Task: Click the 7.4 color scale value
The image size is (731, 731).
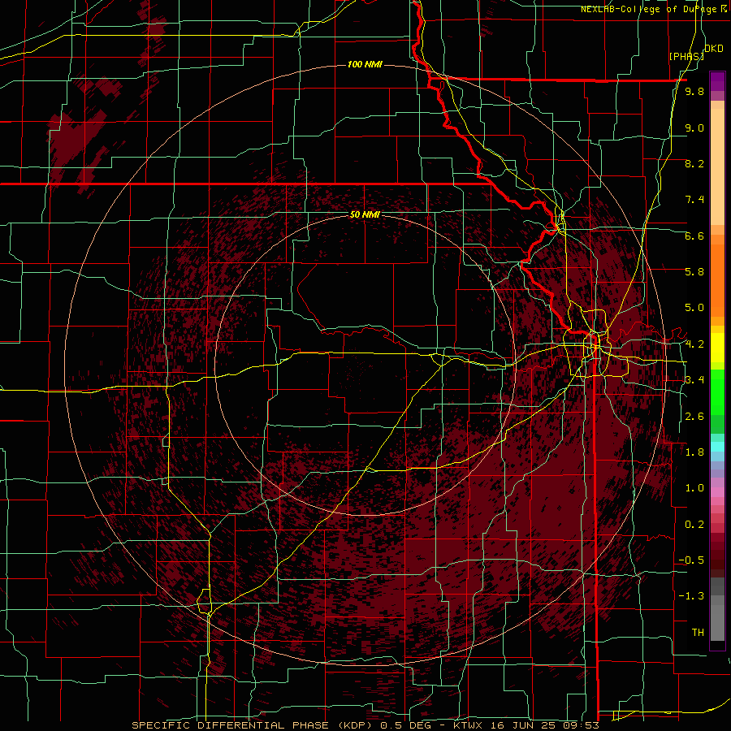Action: (x=694, y=200)
